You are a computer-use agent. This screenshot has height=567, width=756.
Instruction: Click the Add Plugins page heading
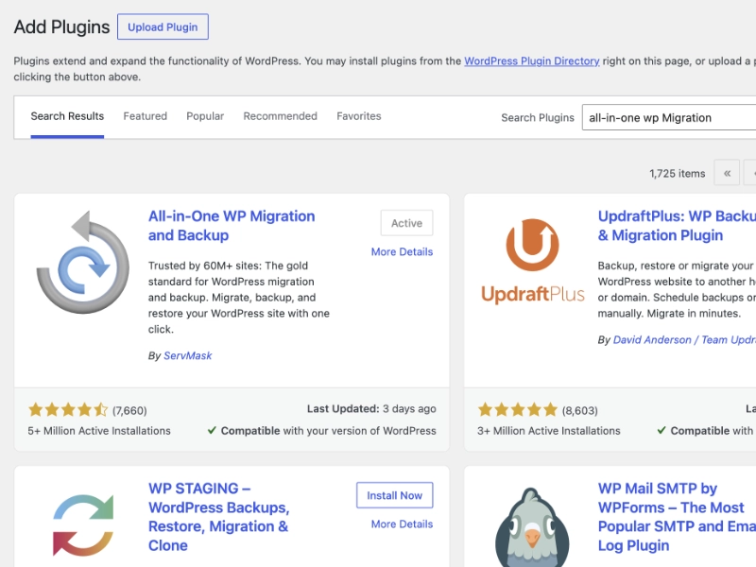(x=61, y=27)
